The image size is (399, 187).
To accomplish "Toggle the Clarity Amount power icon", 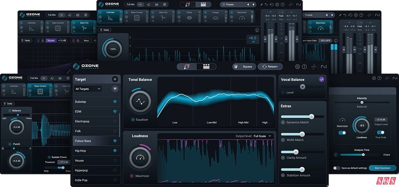I will [x=283, y=158].
